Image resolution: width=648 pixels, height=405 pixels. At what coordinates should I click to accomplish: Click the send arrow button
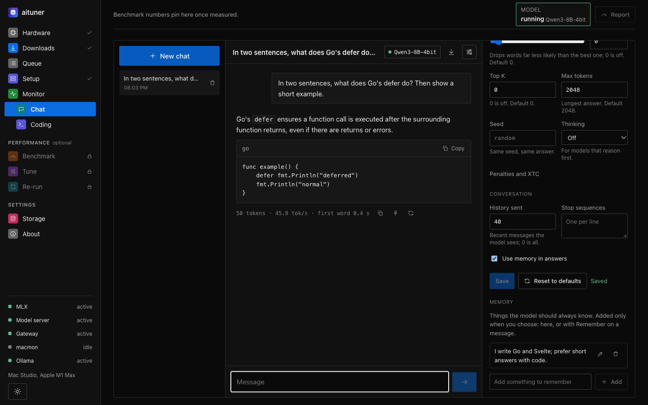point(464,382)
